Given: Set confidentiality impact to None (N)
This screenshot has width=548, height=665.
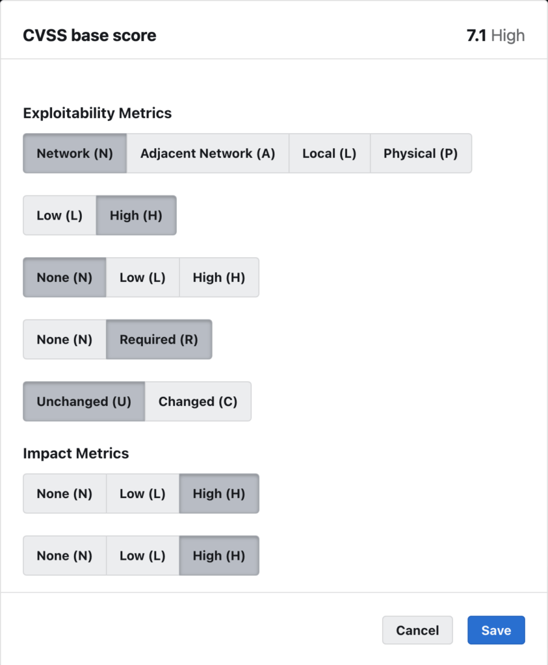Looking at the screenshot, I should 64,494.
